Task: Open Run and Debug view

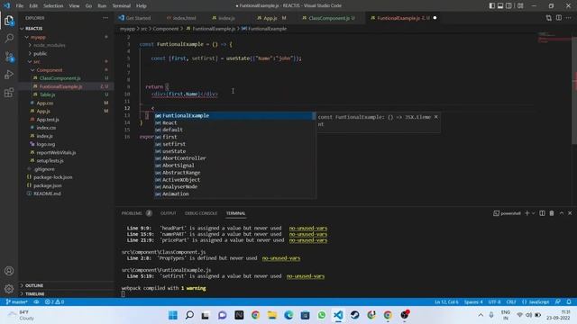Action: [x=9, y=75]
